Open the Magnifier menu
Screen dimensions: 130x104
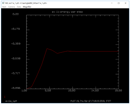[27, 7]
